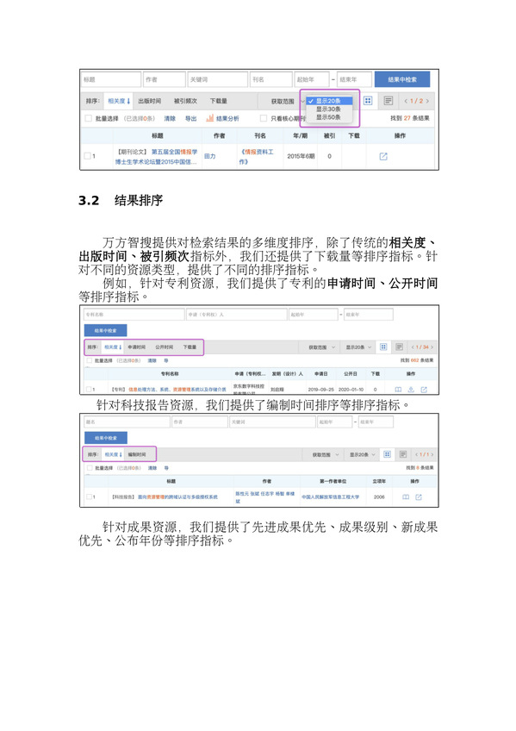Click previous-page arrow beside 1/2 pager
This screenshot has width=516, height=731.
point(406,101)
